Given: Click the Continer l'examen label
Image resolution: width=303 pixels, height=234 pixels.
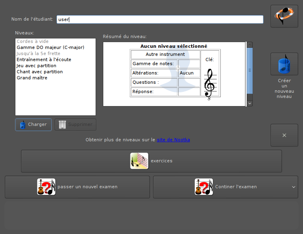Looking at the screenshot, I should (x=236, y=187).
